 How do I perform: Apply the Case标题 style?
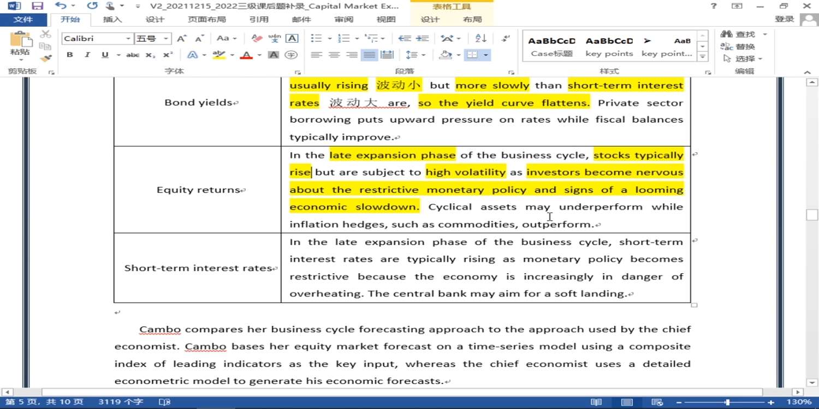tap(551, 47)
